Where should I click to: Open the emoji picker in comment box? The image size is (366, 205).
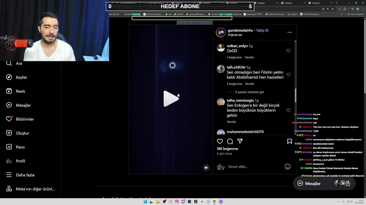(288, 167)
